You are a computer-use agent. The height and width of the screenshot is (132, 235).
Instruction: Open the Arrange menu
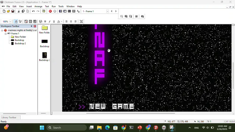(38, 7)
